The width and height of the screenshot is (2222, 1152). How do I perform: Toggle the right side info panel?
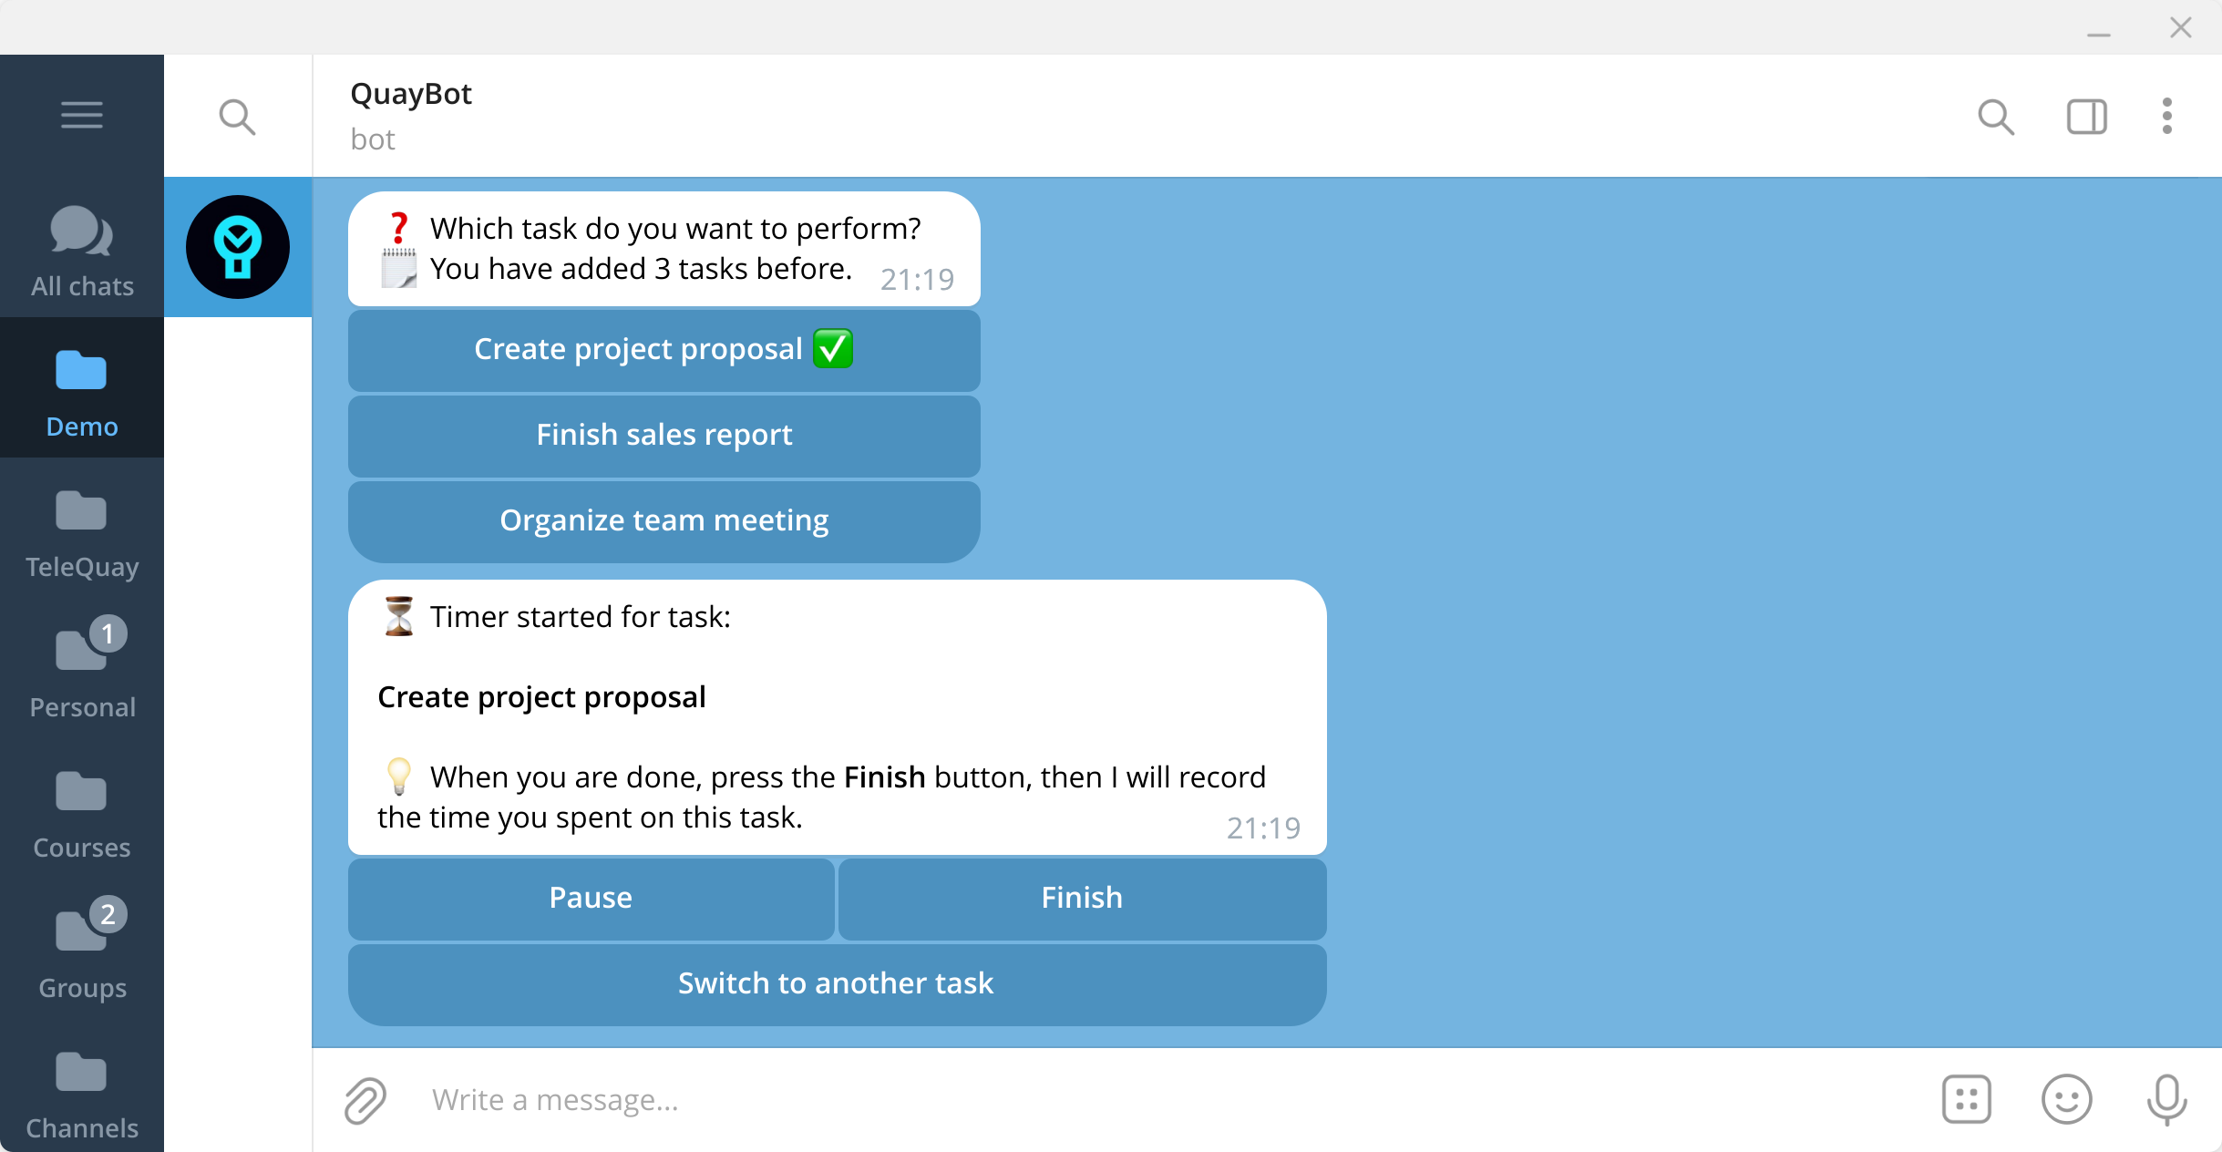(x=2086, y=117)
